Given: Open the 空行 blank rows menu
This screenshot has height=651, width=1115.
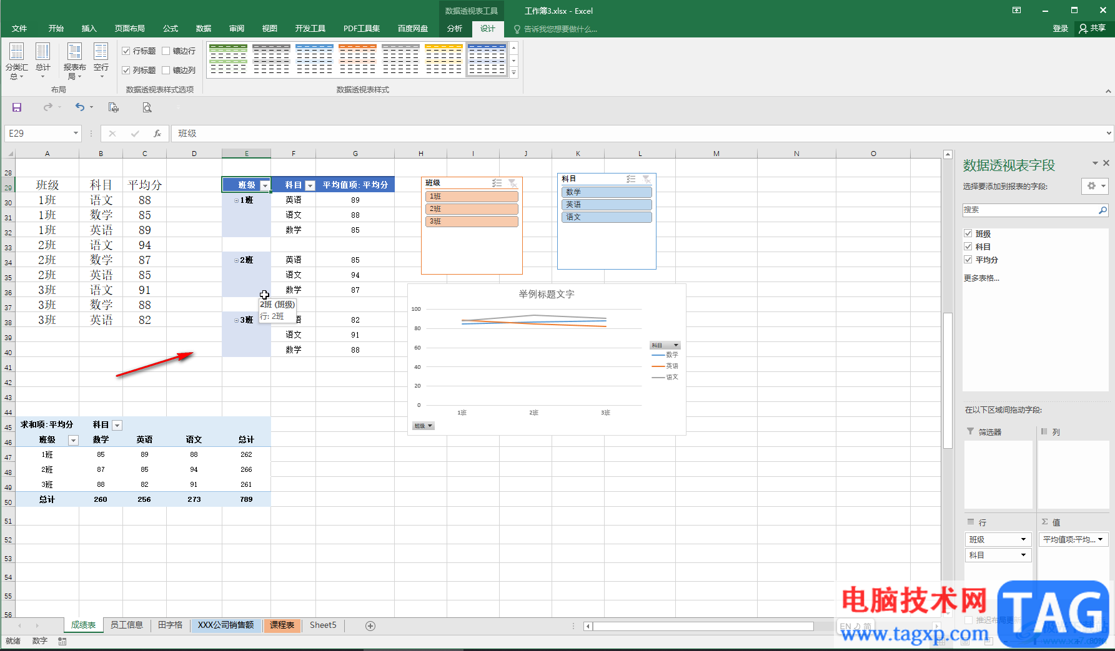Looking at the screenshot, I should click(x=101, y=61).
